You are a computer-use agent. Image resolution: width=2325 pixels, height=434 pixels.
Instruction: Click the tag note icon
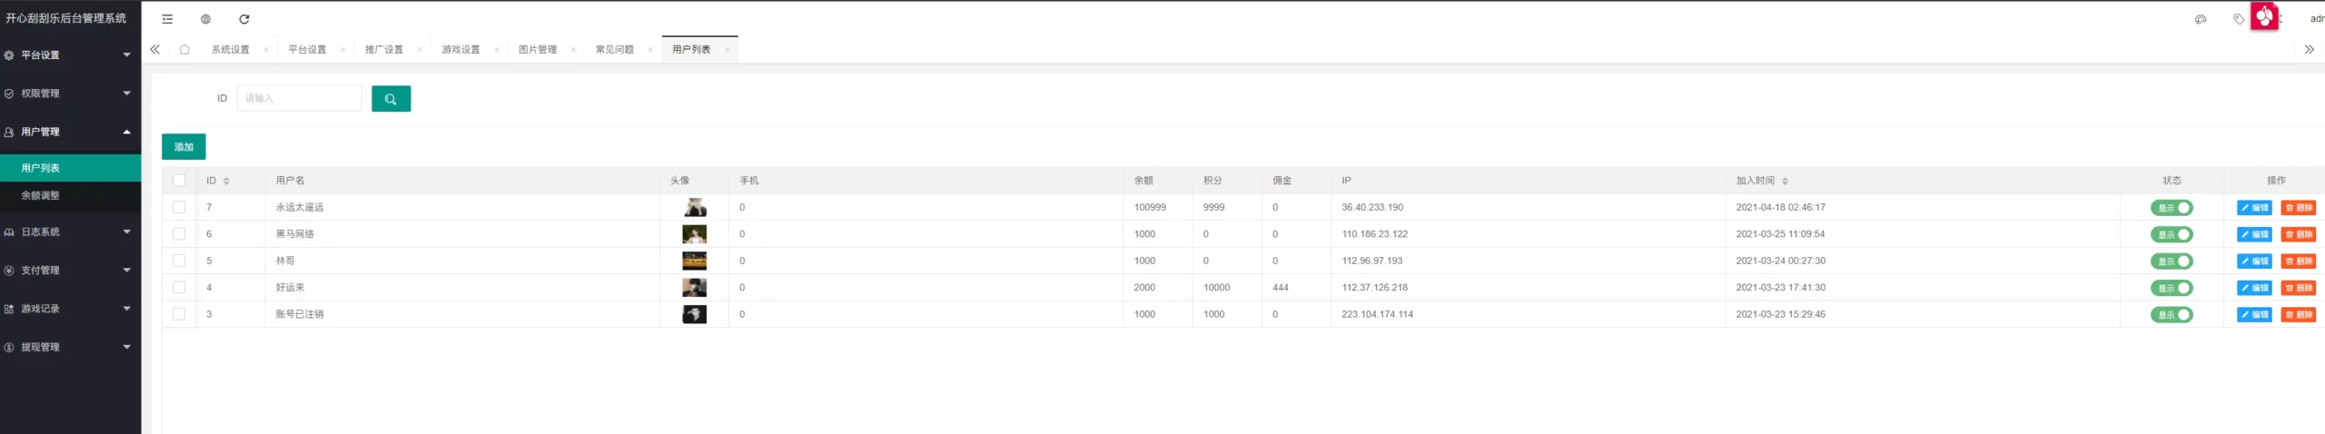pos(2238,19)
